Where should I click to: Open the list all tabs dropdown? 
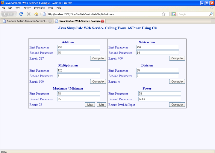(x=213, y=21)
